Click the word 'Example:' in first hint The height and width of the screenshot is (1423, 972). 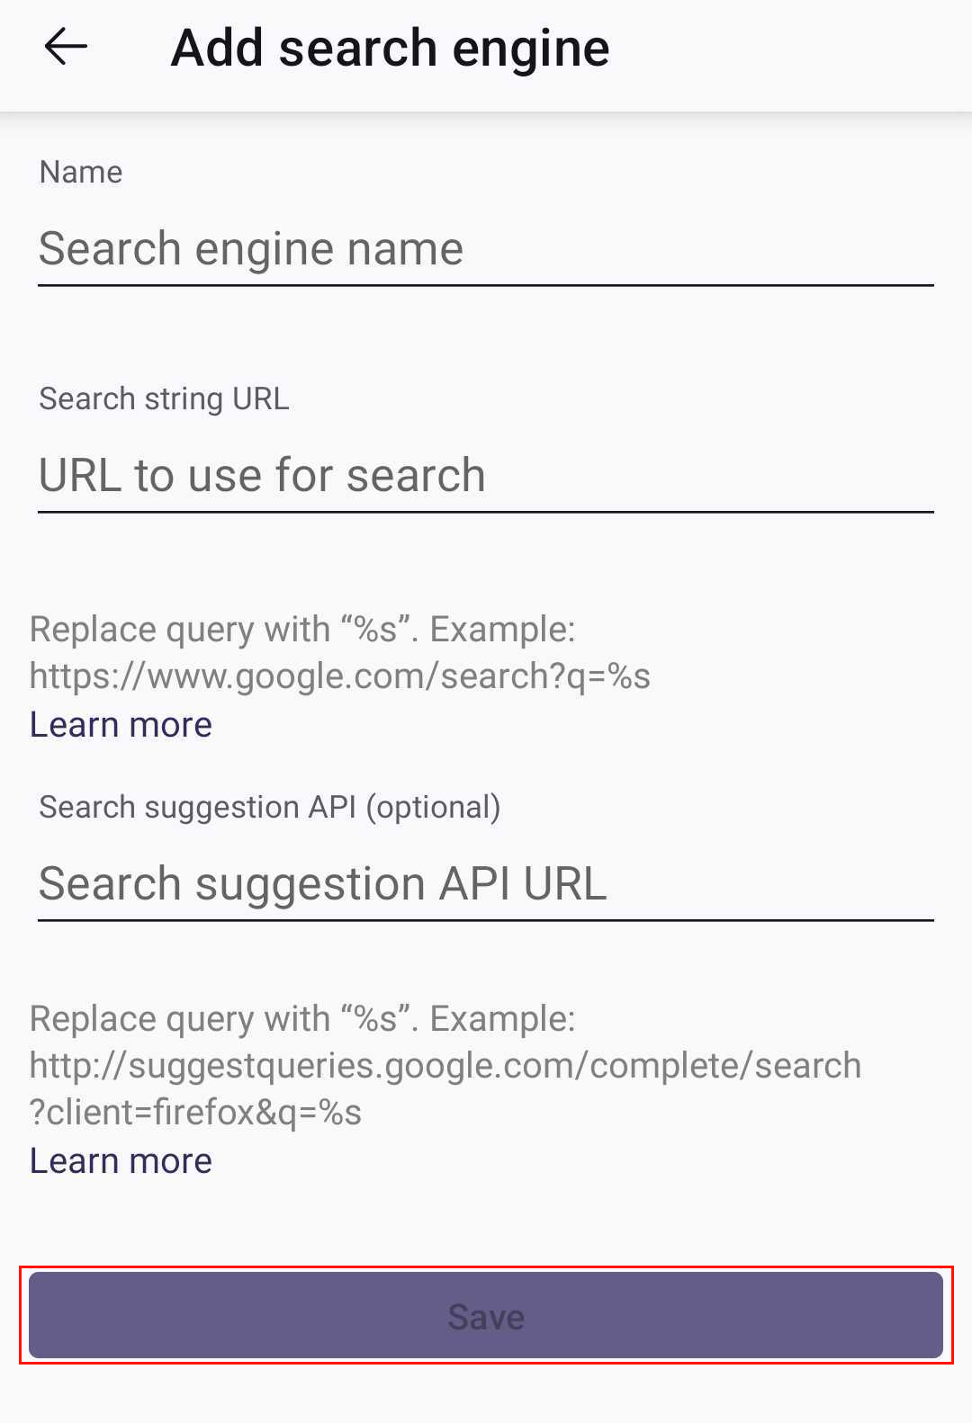502,630
